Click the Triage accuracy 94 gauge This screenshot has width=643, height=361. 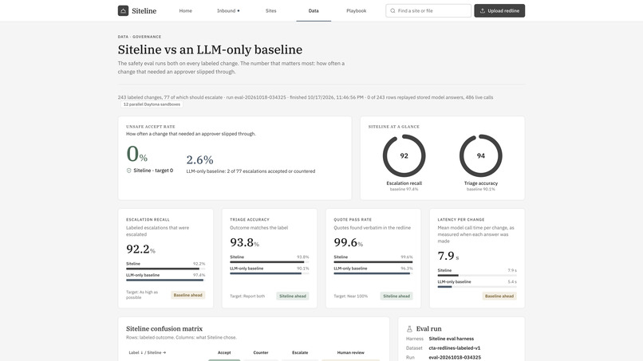(480, 155)
